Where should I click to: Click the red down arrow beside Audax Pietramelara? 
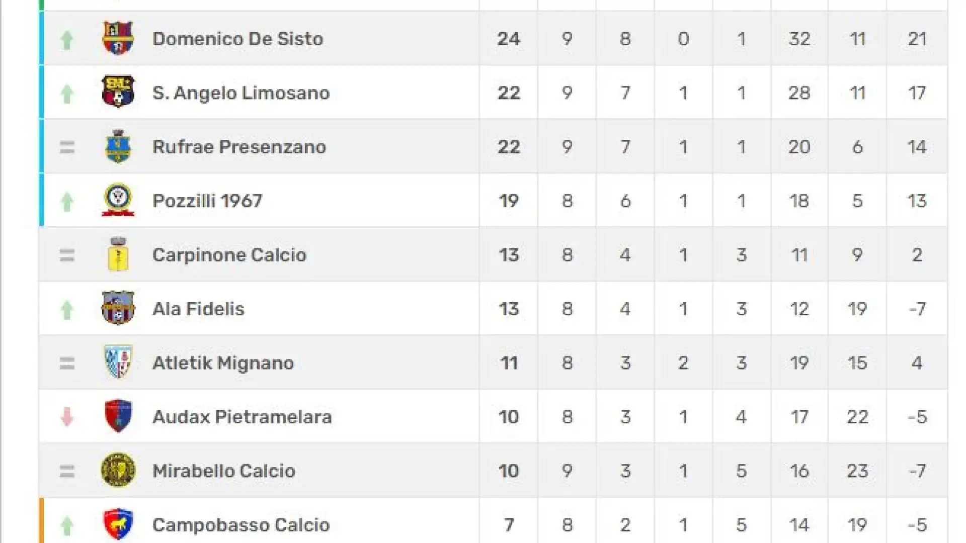[67, 416]
